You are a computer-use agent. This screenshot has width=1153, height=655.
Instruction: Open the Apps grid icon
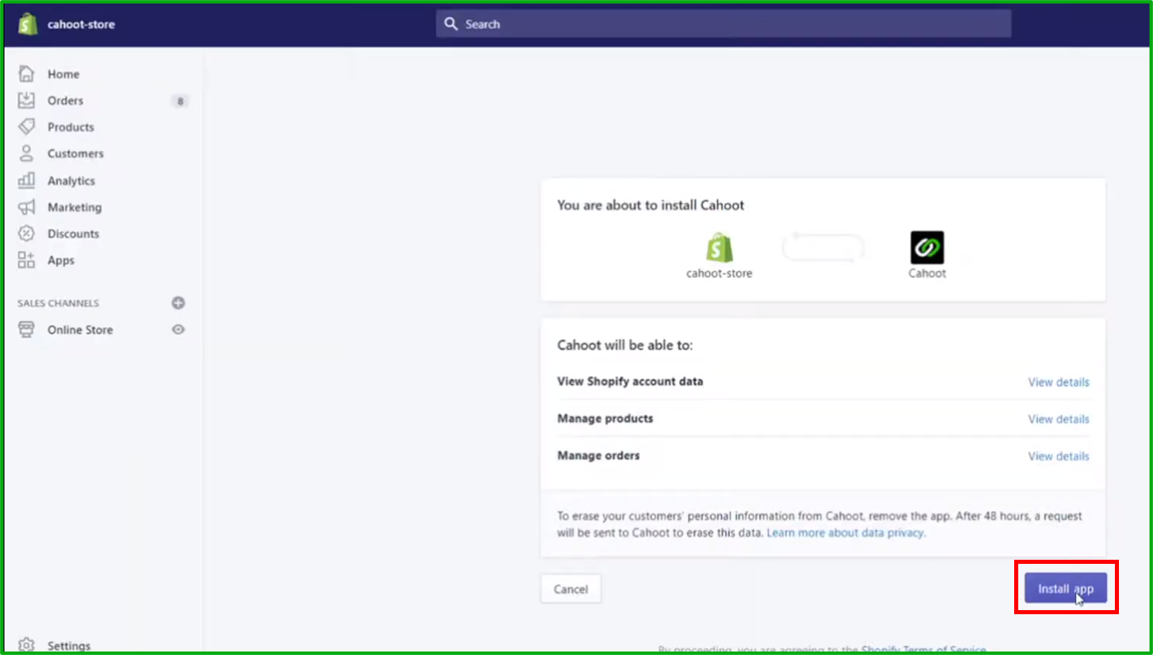(x=27, y=260)
